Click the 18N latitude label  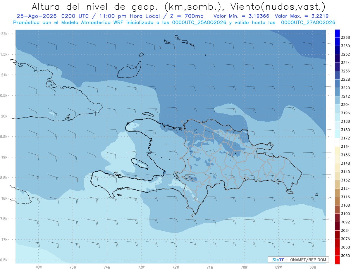click(5, 198)
